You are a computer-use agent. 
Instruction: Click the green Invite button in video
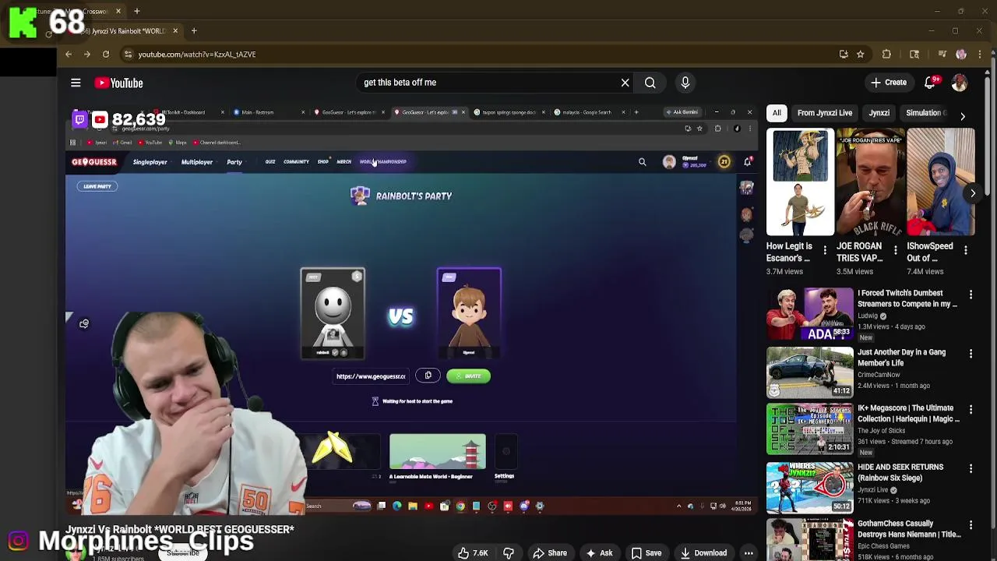468,376
